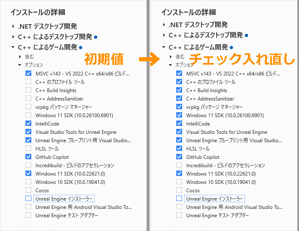Image resolution: width=299 pixels, height=231 pixels.
Task: Expand .NET デスクトップ開発 in left panel
Action: tap(13, 26)
